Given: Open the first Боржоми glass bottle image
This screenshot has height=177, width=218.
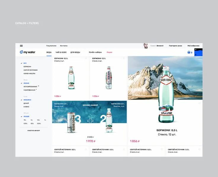Looking at the screenshot, I should point(71,78).
